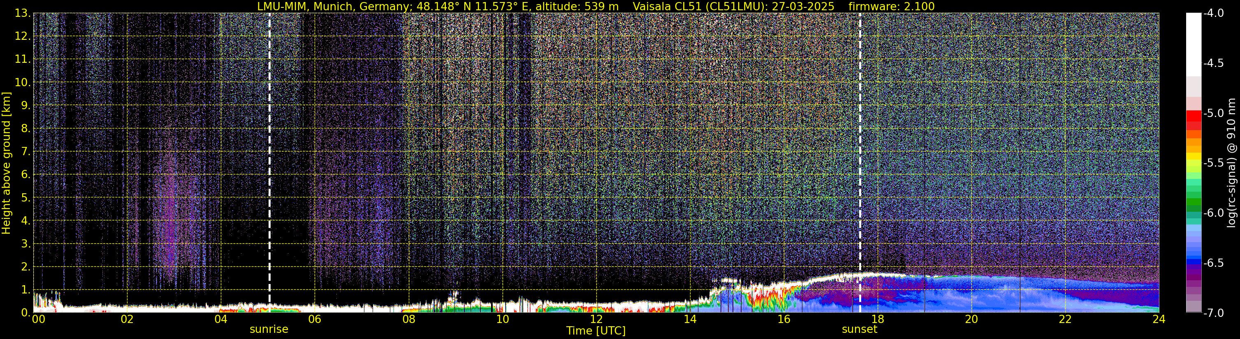Screen dimensions: 1240x339
Task: Click the plot title 'LMU-MIM, Munich, Germany'
Action: 336,6
